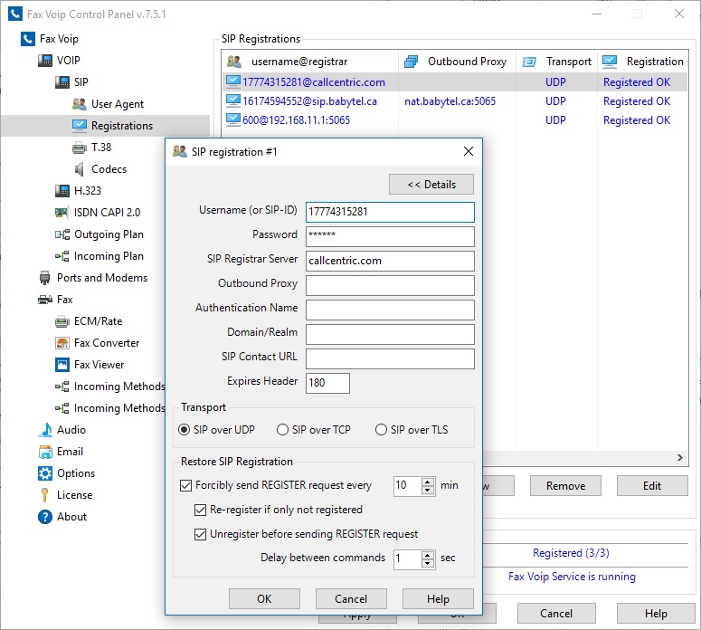Click icon beside 16174594552@sip.babytel.ca row

[x=233, y=100]
